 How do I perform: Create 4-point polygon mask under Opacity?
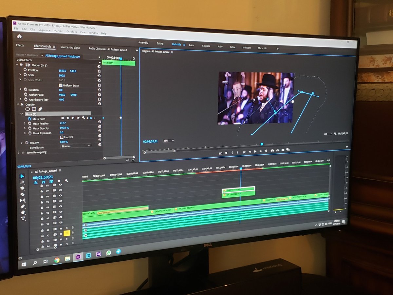[x=34, y=109]
